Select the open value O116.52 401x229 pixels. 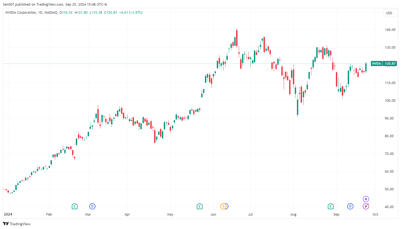[x=66, y=13]
